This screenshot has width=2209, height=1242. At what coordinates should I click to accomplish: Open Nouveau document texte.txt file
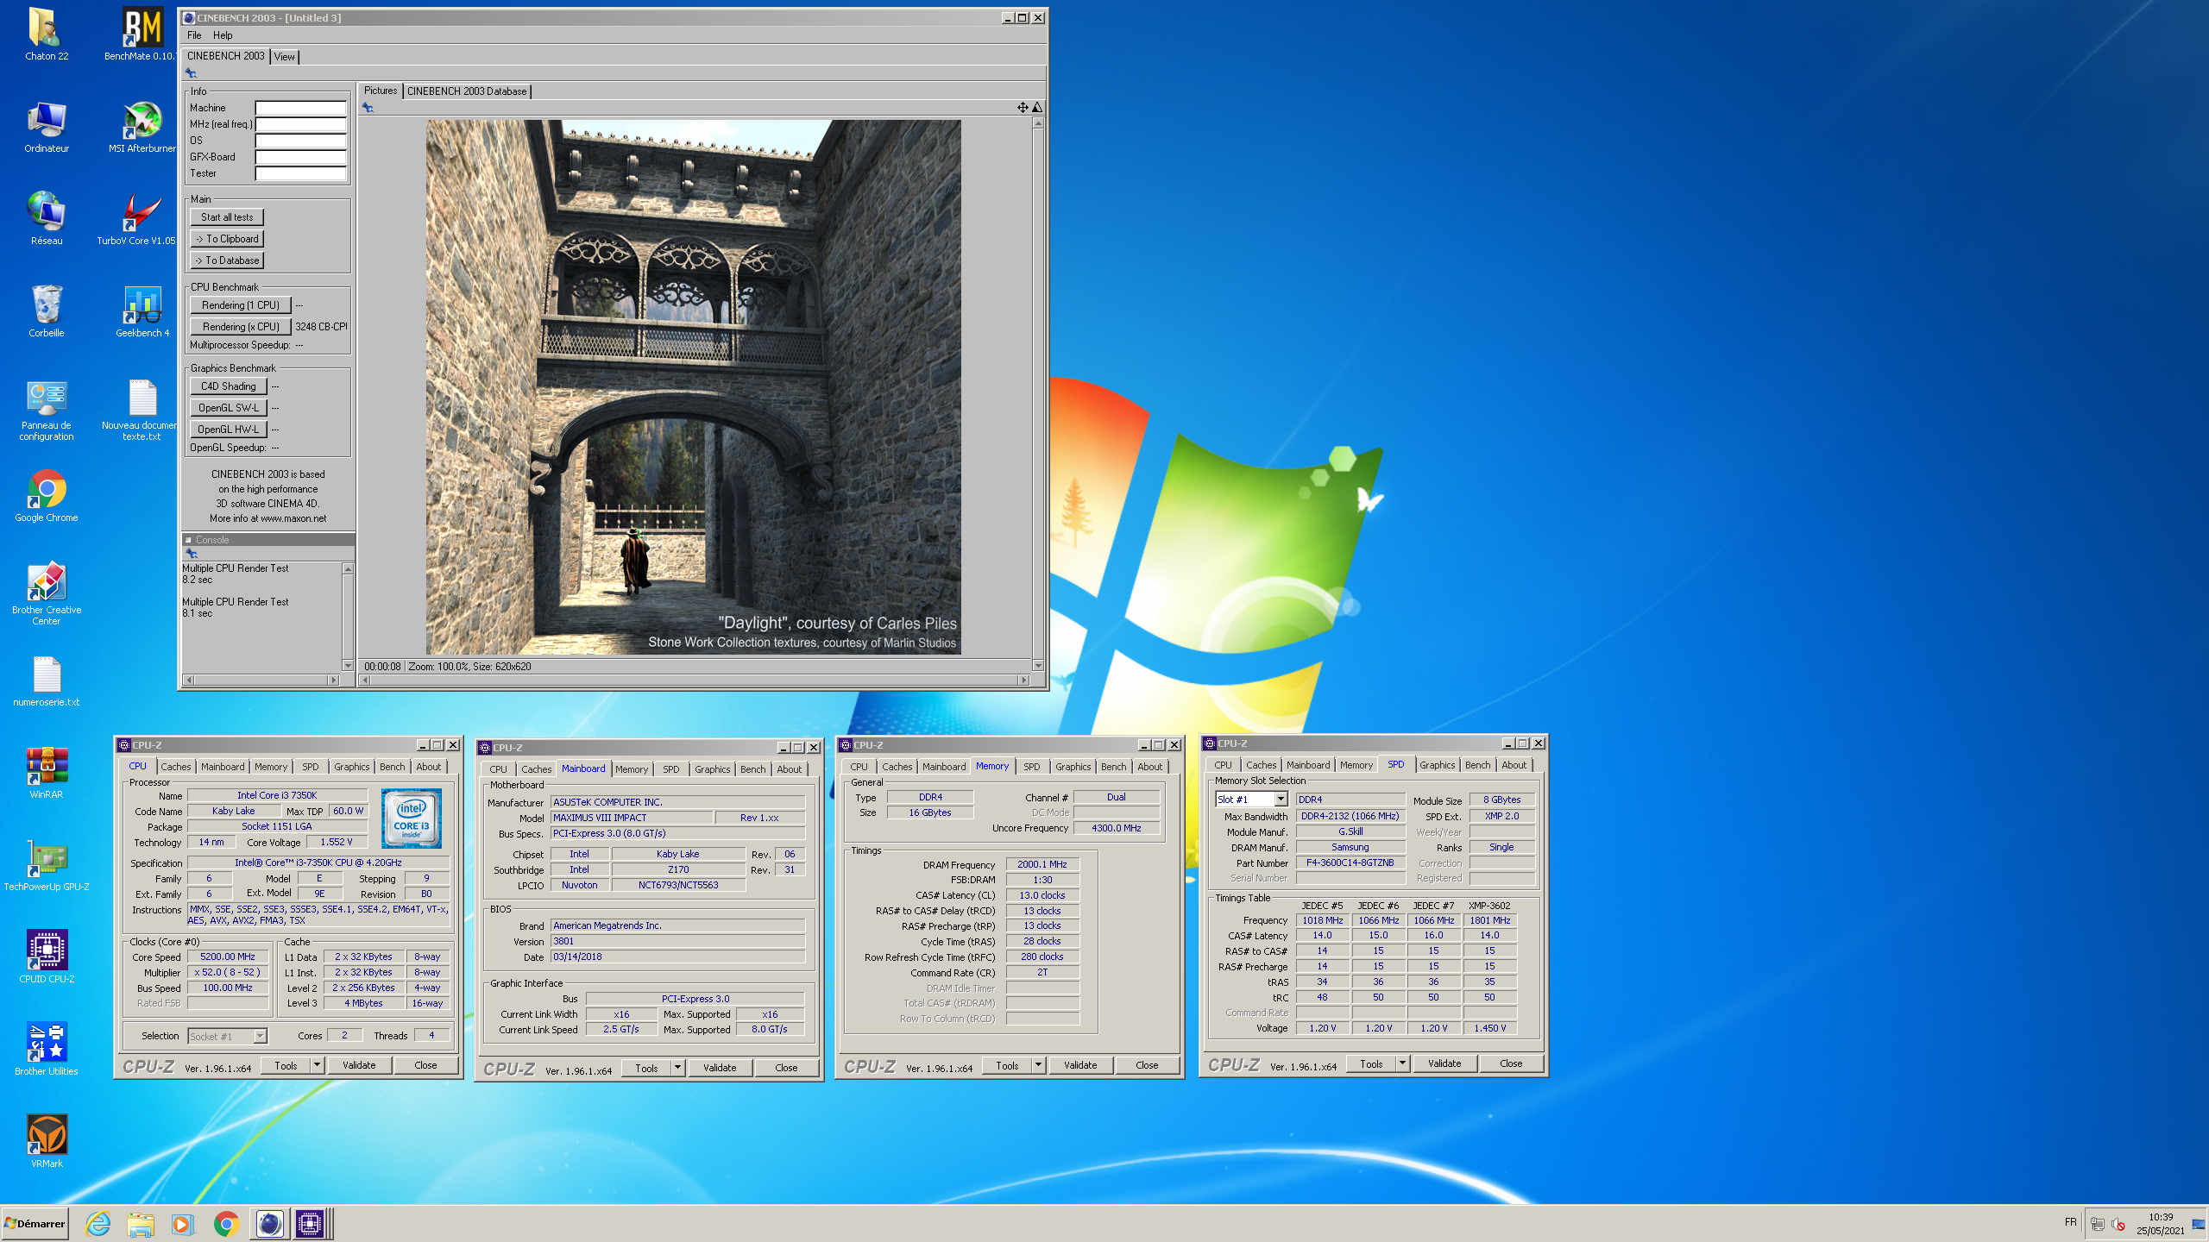[x=142, y=411]
